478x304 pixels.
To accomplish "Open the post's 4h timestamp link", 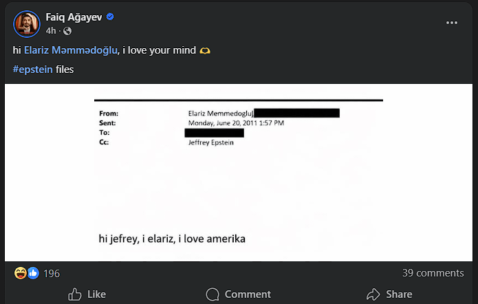I will tap(51, 31).
